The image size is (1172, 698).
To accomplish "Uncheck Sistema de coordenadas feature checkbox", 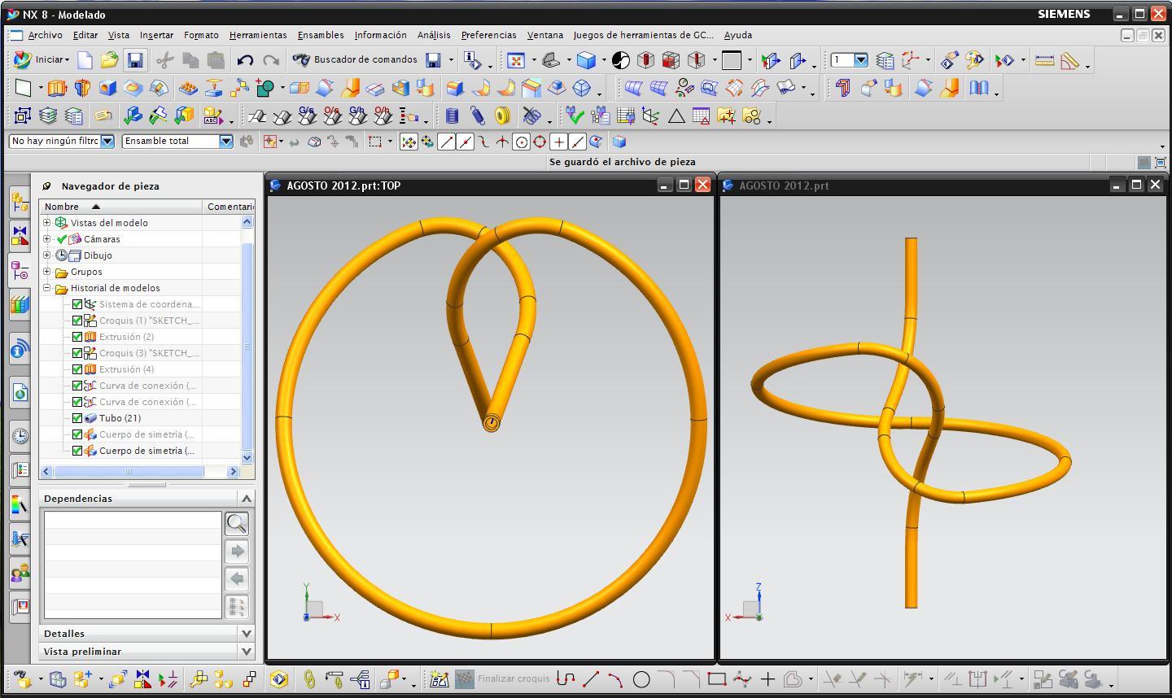I will point(77,304).
